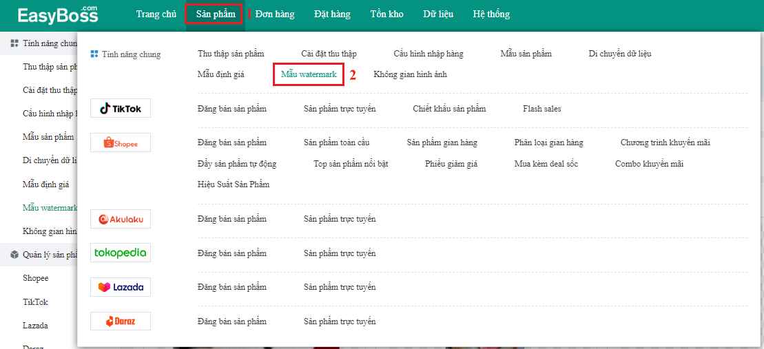764x349 pixels.
Task: Open Lazada Sản phẩm trực tuyến
Action: (x=340, y=287)
